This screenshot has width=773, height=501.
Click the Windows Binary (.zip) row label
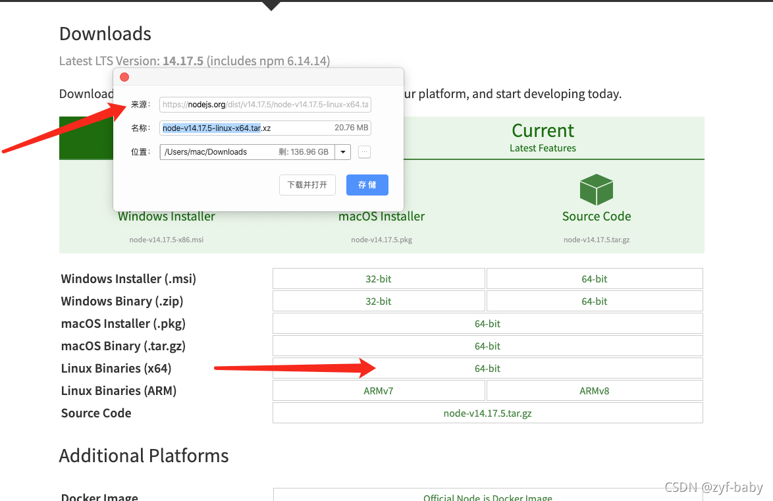[122, 302]
